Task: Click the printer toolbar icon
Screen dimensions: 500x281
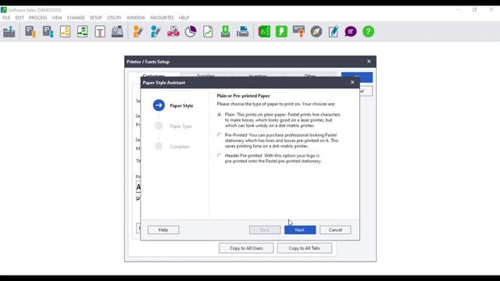Action: (243, 31)
